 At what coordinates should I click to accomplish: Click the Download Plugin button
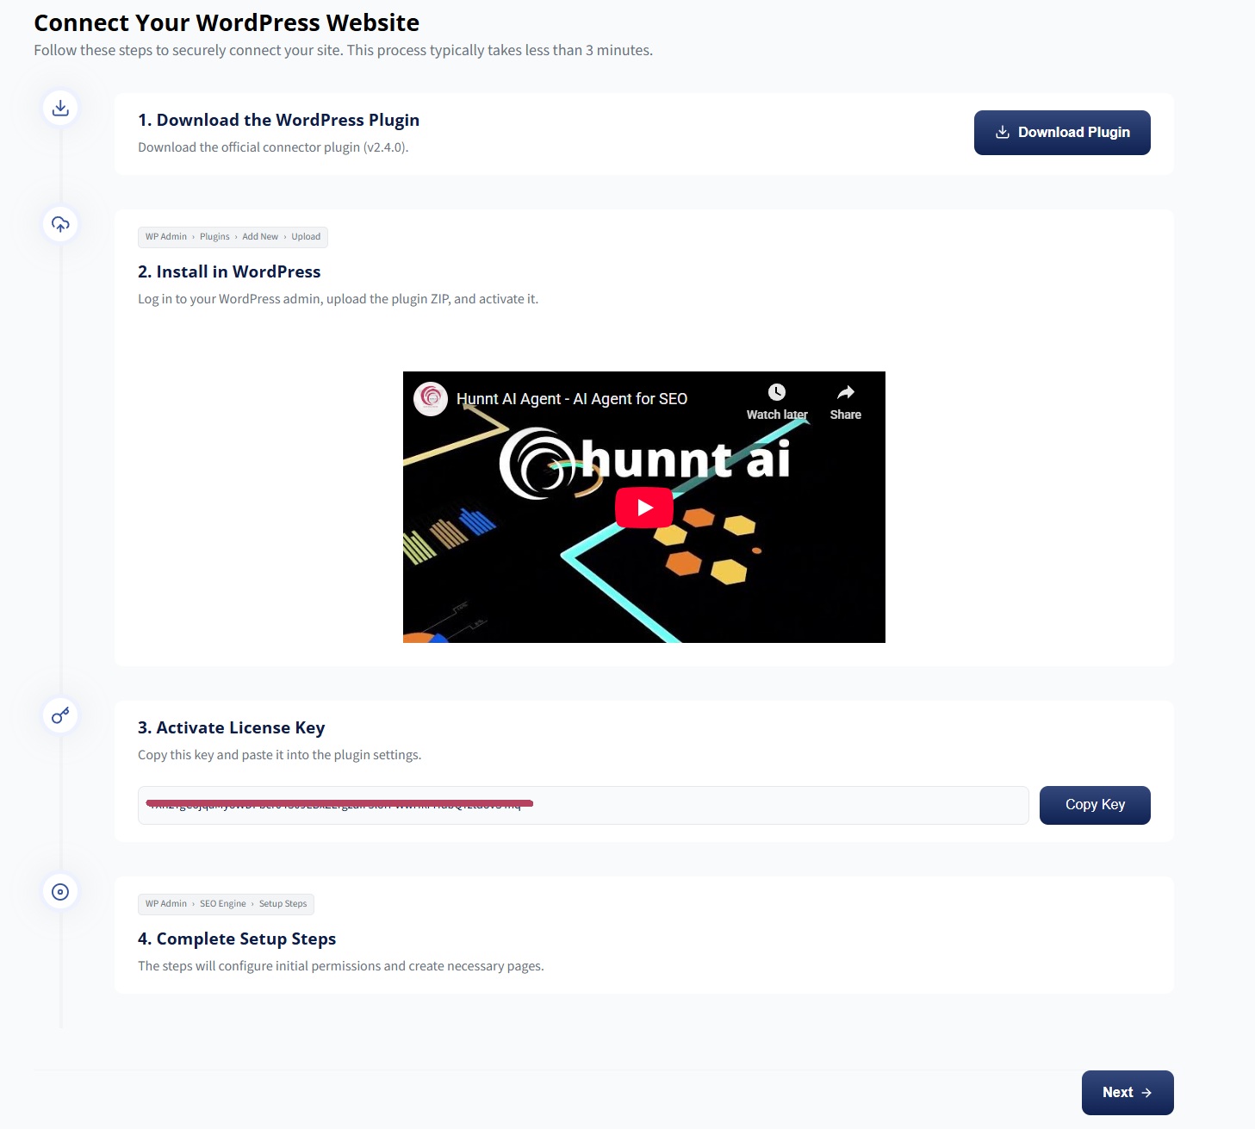pyautogui.click(x=1062, y=133)
